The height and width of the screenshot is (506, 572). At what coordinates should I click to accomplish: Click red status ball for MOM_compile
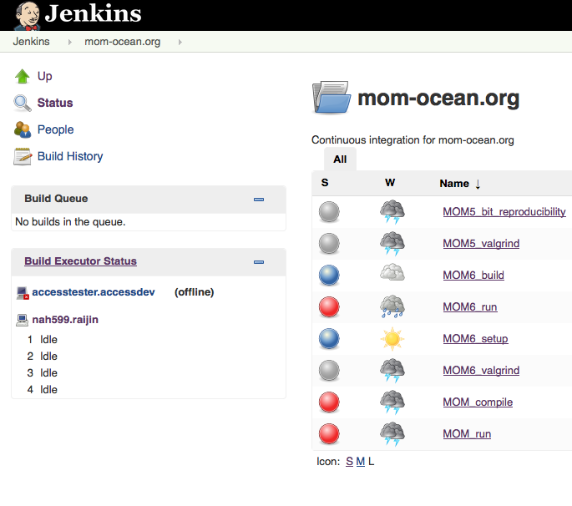329,402
